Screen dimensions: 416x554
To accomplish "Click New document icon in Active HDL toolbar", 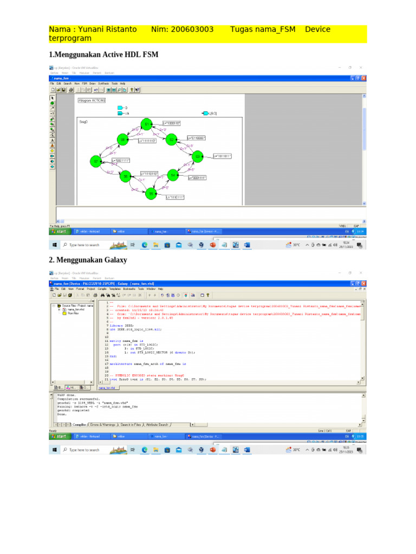I will pyautogui.click(x=53, y=90).
